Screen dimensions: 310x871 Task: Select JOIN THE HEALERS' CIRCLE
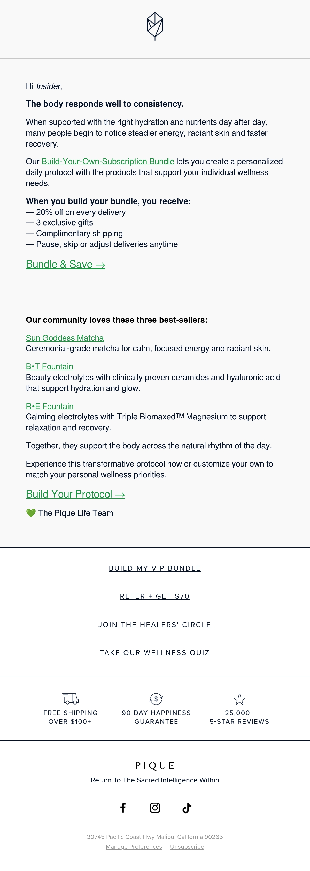[x=155, y=625]
